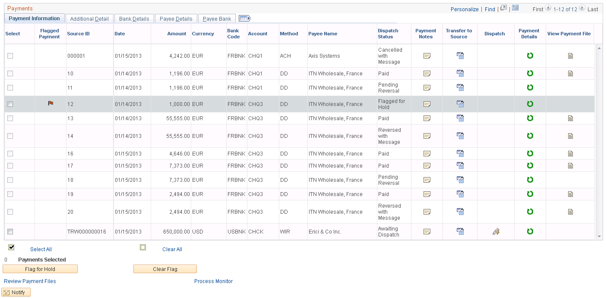The image size is (607, 299).
Task: Click Transfer to Source for payment 13
Action: [x=460, y=118]
